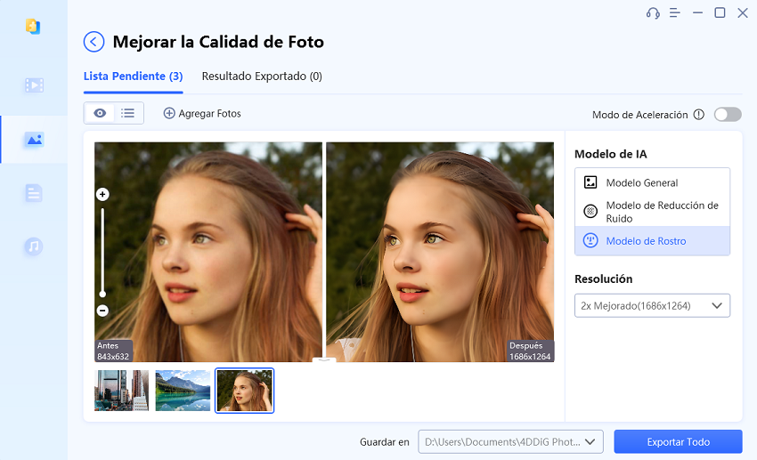
Task: Click the Exportar Todo button
Action: [678, 441]
